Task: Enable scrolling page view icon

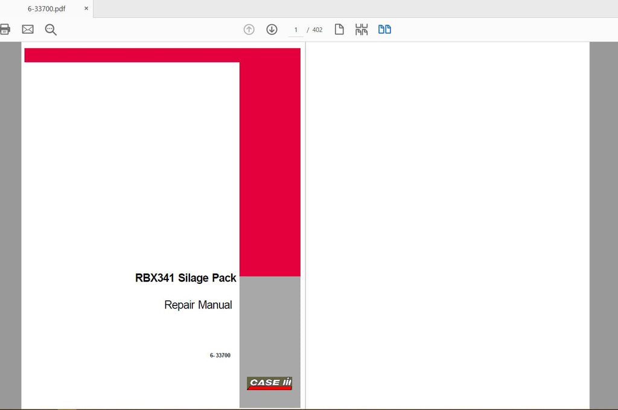Action: [x=362, y=30]
